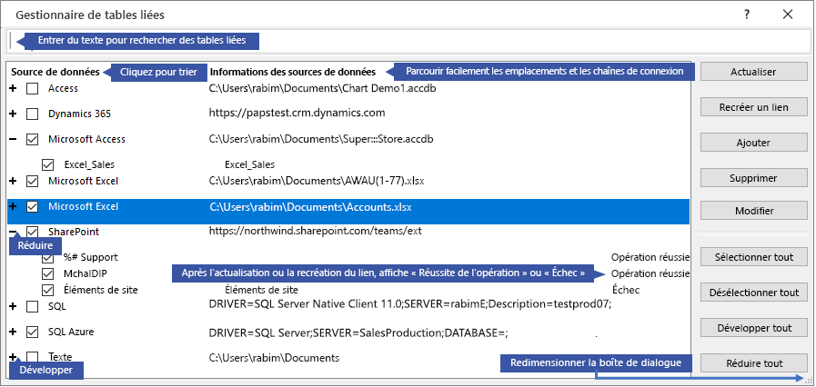This screenshot has height=387, width=816.
Task: Expand the Dynamics 365 data source
Action: [13, 114]
